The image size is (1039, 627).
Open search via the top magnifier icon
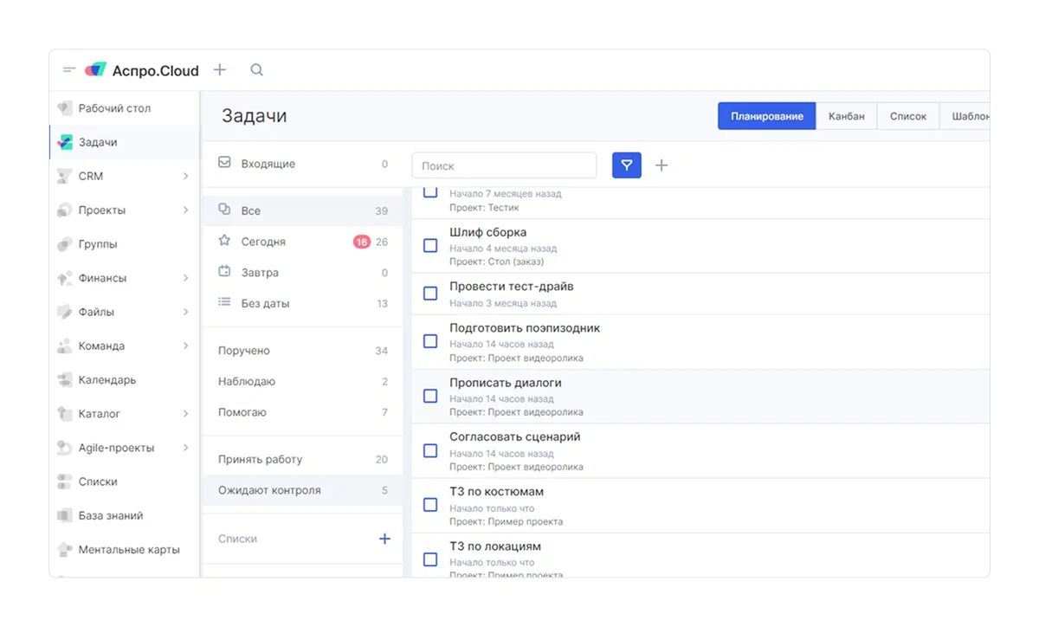256,70
